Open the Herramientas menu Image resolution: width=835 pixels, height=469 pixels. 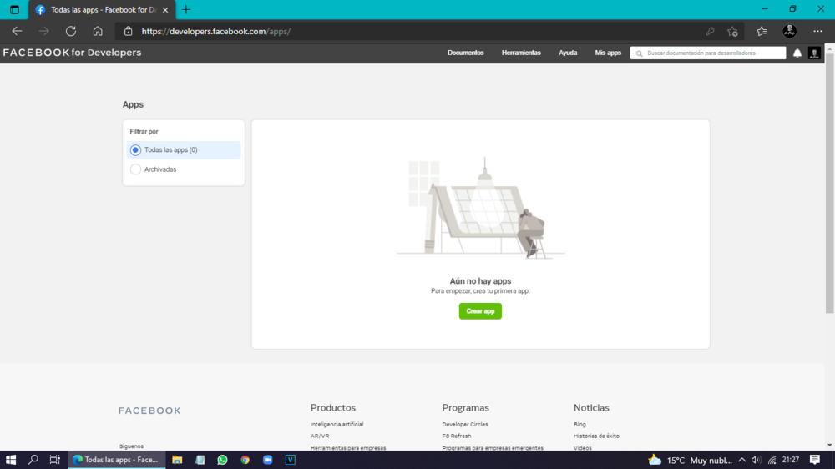(x=521, y=53)
